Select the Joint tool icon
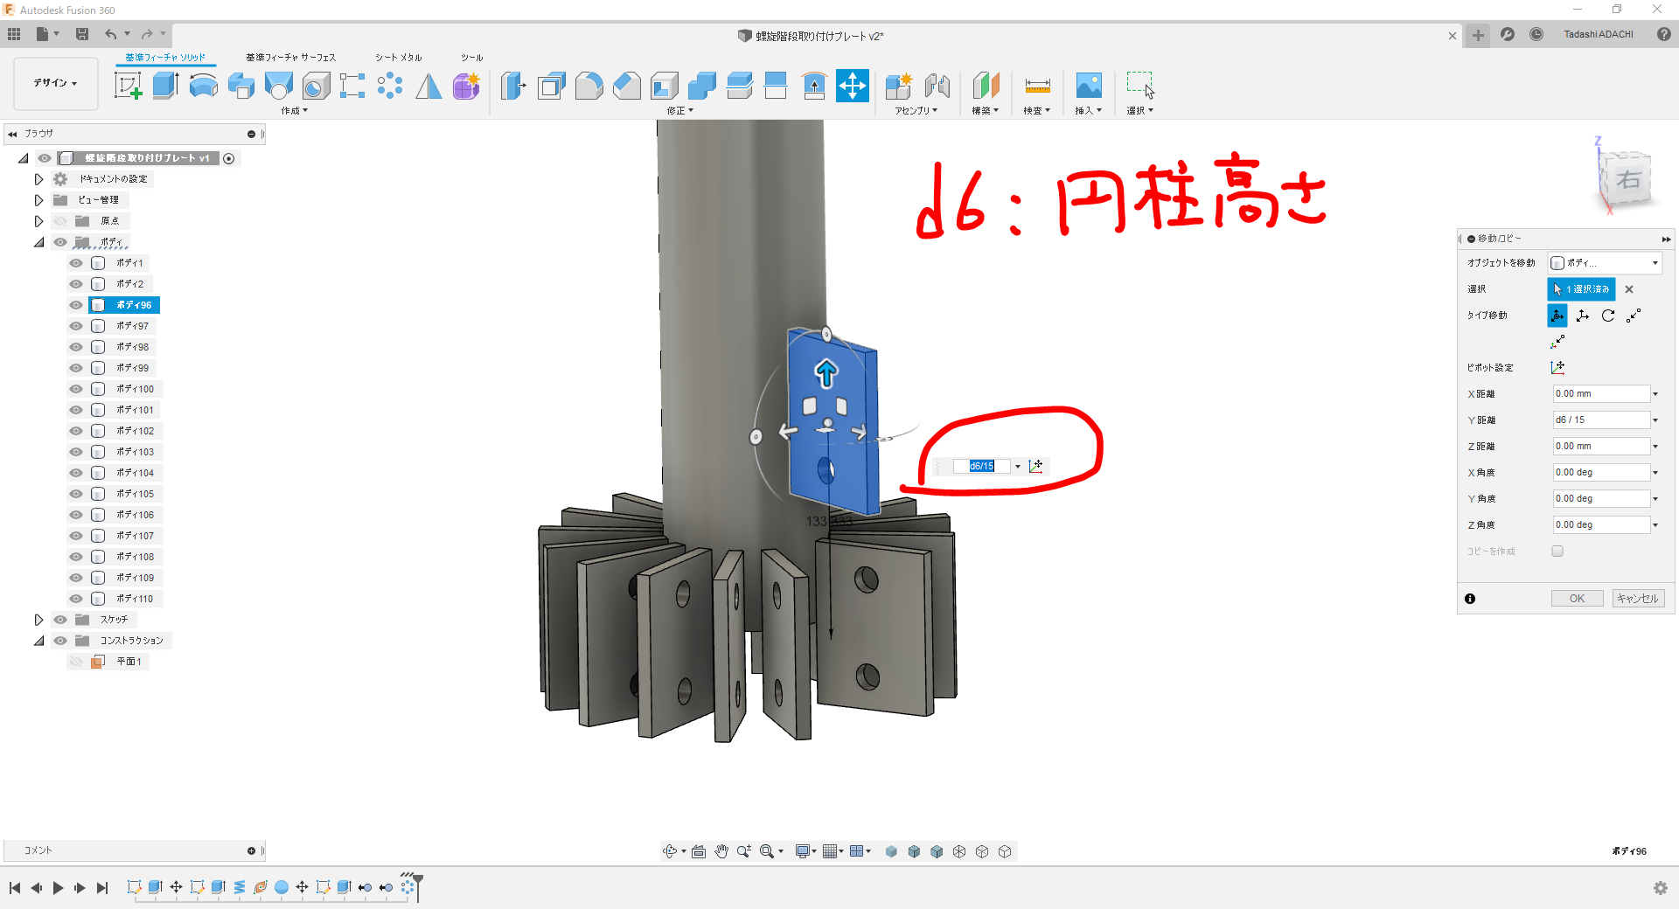The image size is (1679, 909). (937, 86)
